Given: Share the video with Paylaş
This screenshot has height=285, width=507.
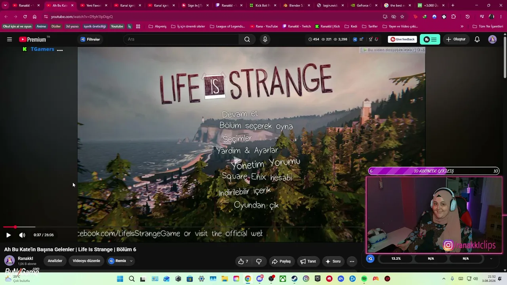Looking at the screenshot, I should pyautogui.click(x=281, y=261).
